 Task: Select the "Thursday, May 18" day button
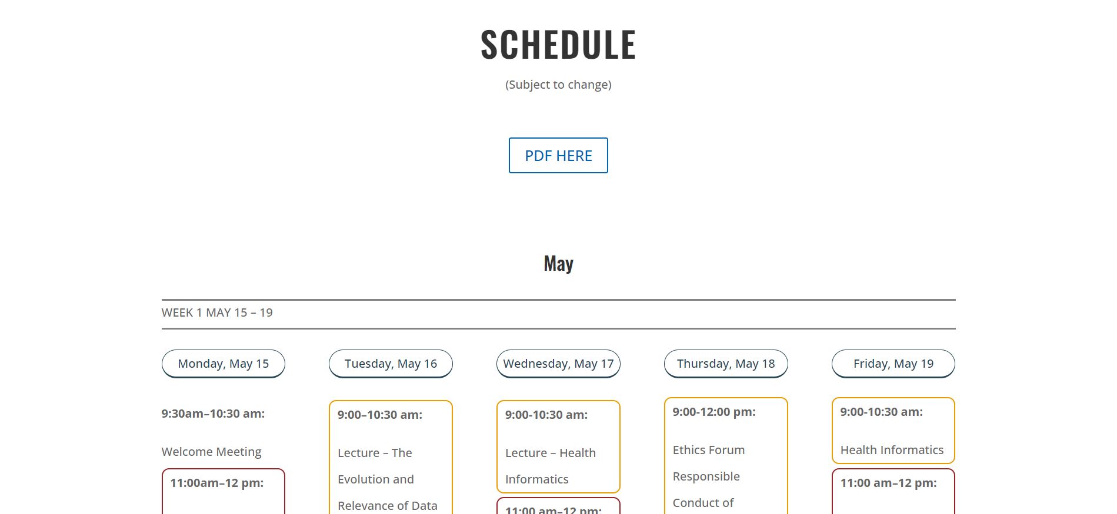pyautogui.click(x=725, y=364)
